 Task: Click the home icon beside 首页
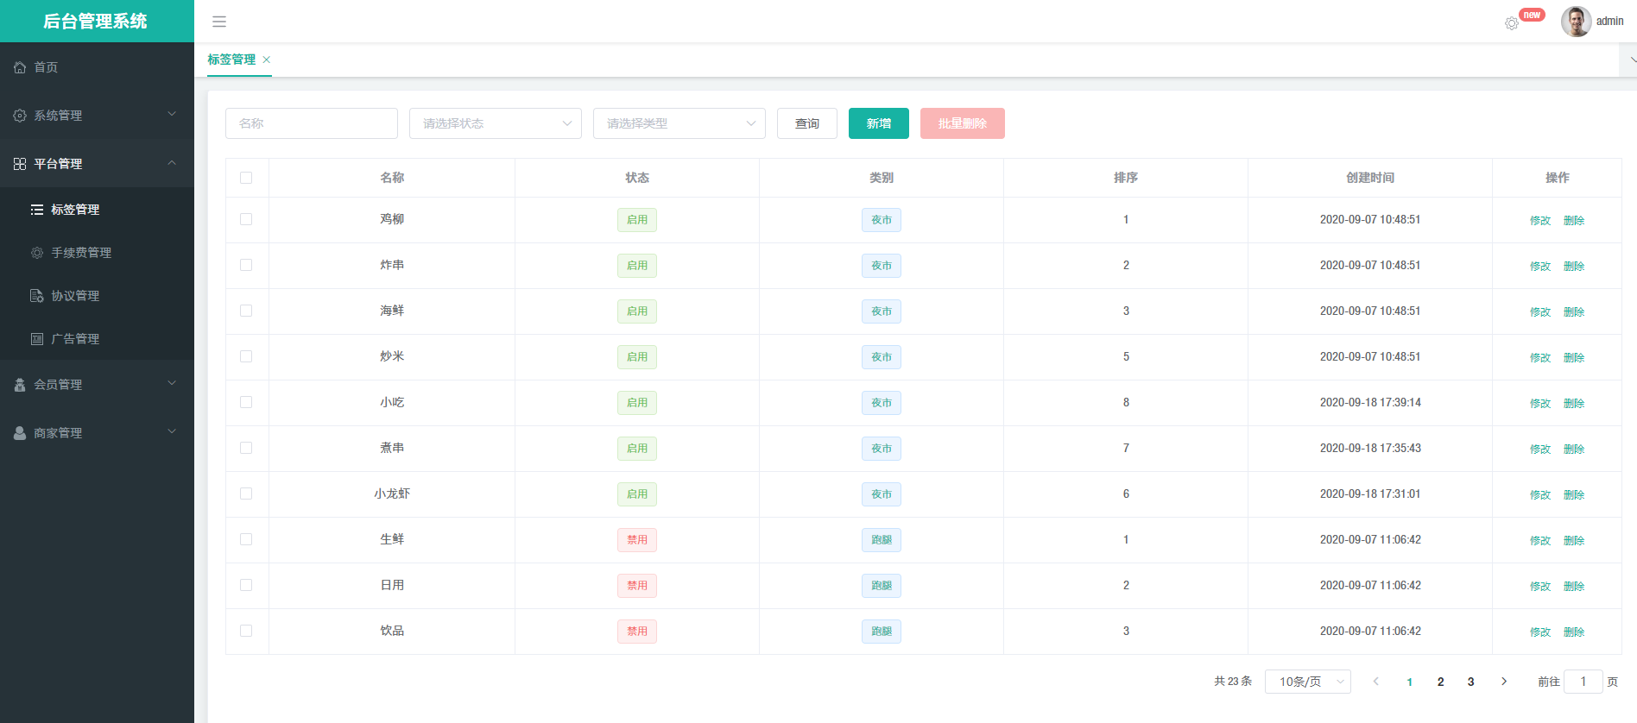[x=20, y=67]
